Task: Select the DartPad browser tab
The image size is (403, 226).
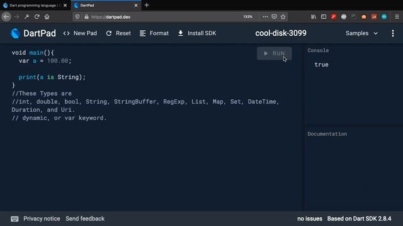Action: [x=105, y=6]
